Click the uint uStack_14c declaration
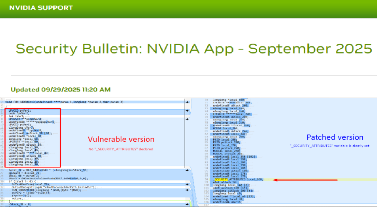Screen dimensions: 377x207 coord(226,182)
